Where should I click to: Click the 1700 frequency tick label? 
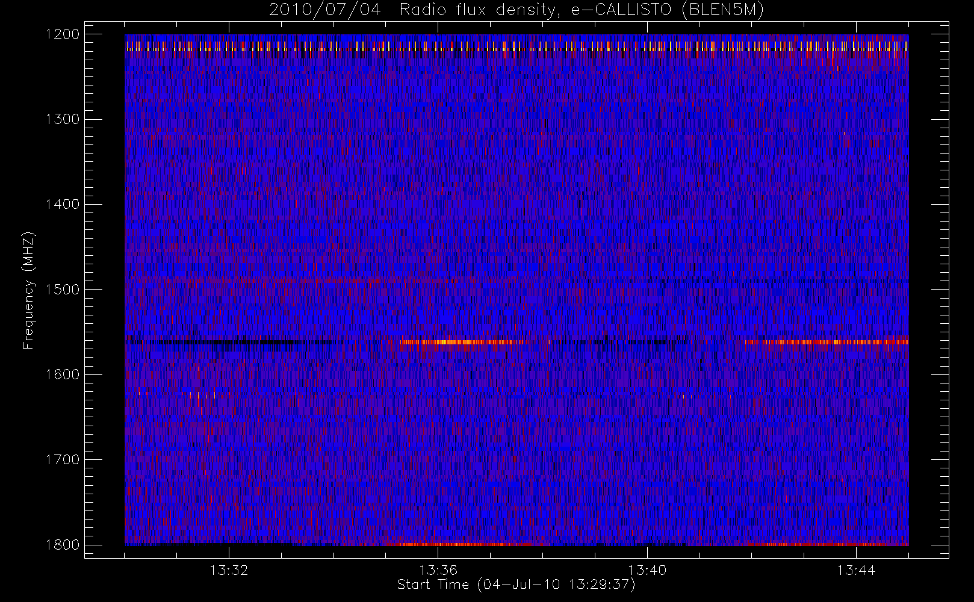click(x=63, y=460)
